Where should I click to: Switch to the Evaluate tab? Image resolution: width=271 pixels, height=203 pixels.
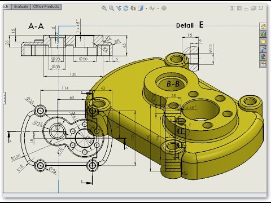click(21, 7)
